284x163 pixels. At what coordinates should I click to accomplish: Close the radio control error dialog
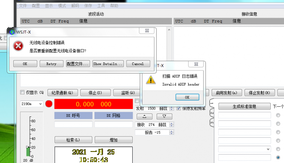[x=147, y=31]
